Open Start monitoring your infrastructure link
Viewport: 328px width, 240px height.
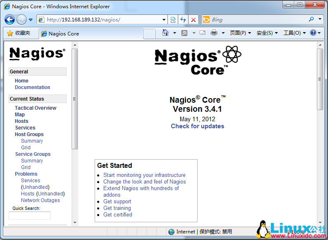point(144,175)
